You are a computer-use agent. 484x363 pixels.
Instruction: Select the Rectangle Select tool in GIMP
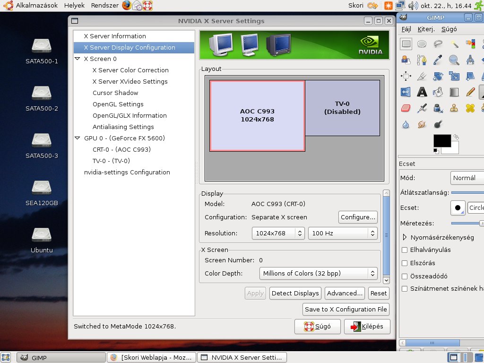pos(406,44)
